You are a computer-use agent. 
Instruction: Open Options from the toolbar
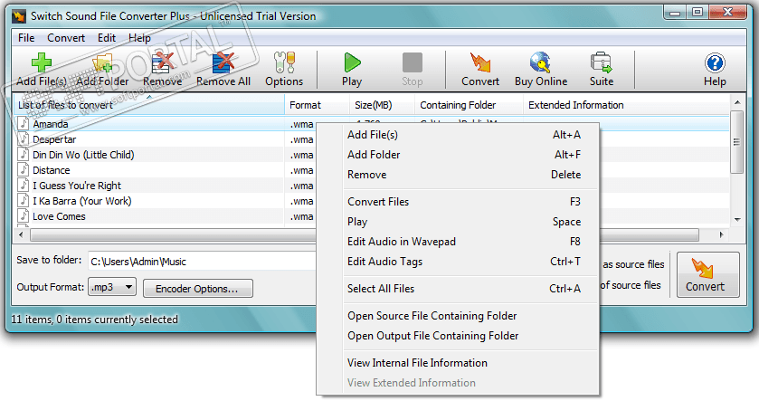pyautogui.click(x=284, y=68)
